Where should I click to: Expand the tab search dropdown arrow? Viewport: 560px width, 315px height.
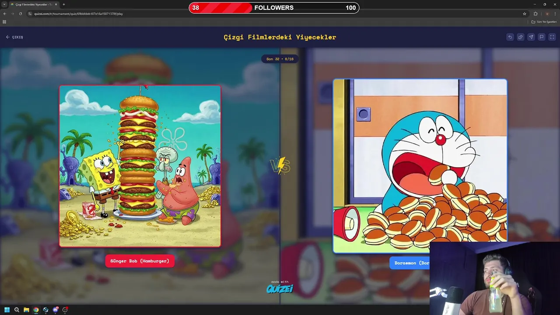[x=4, y=4]
